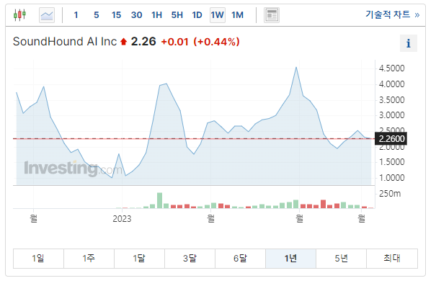Choose the 5H interval
The height and width of the screenshot is (286, 436).
coord(177,15)
